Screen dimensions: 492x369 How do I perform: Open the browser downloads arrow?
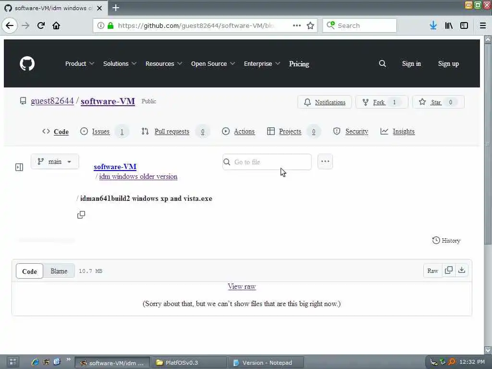(433, 25)
